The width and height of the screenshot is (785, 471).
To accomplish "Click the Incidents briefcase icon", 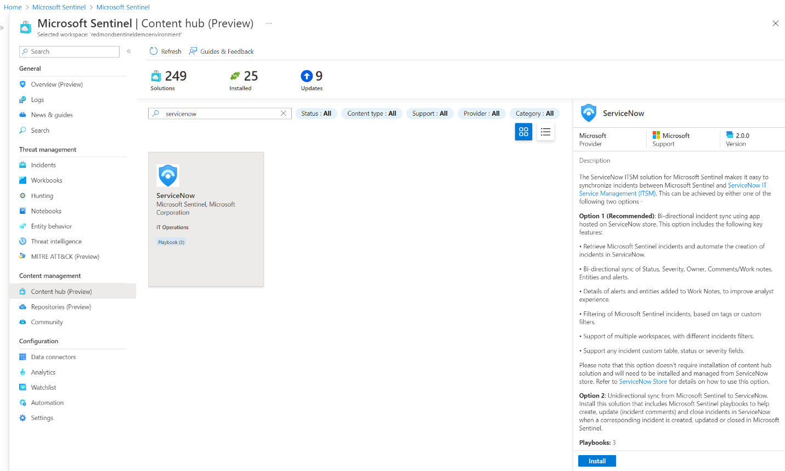I will point(22,165).
